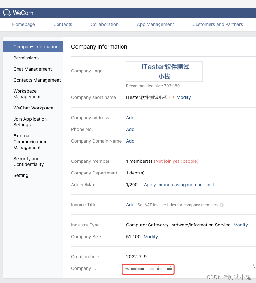This screenshot has height=283, width=256.
Task: Open Contacts Management in sidebar
Action: [x=37, y=80]
